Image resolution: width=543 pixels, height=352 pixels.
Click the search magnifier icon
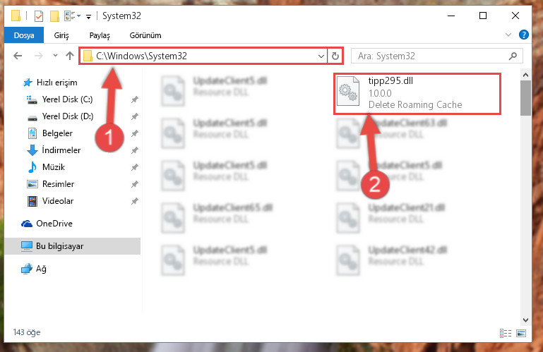(513, 56)
